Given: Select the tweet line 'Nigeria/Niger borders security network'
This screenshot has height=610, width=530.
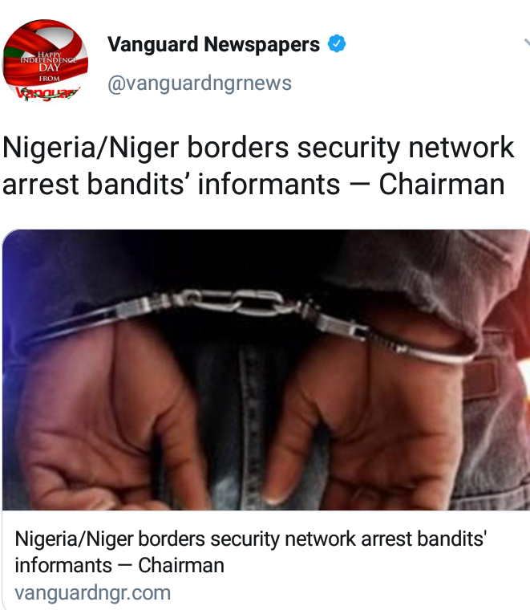Looking at the screenshot, I should [258, 148].
